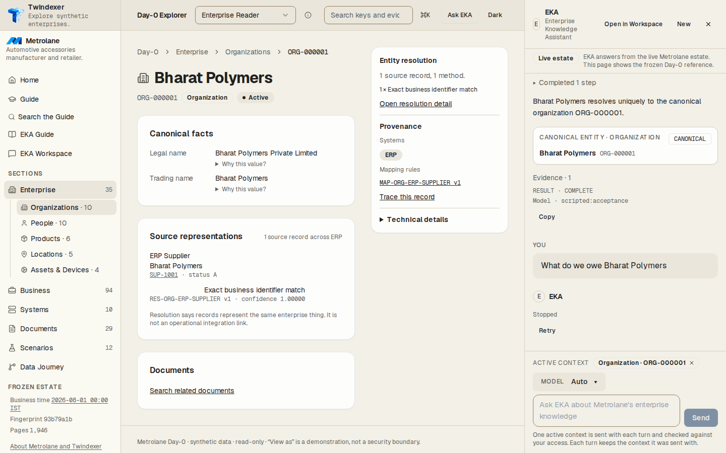
Task: Open the Home page icon
Action: click(x=12, y=80)
